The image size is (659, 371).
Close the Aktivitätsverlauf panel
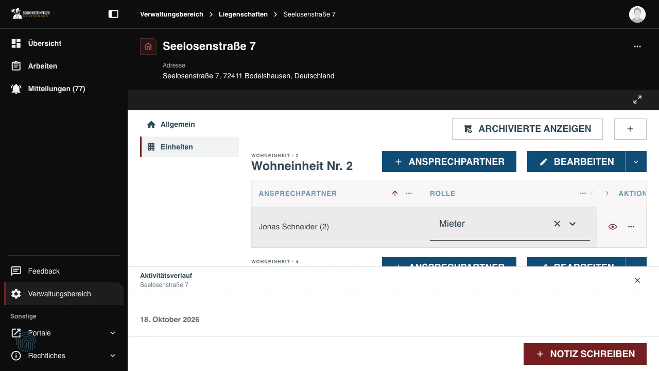[x=637, y=280]
